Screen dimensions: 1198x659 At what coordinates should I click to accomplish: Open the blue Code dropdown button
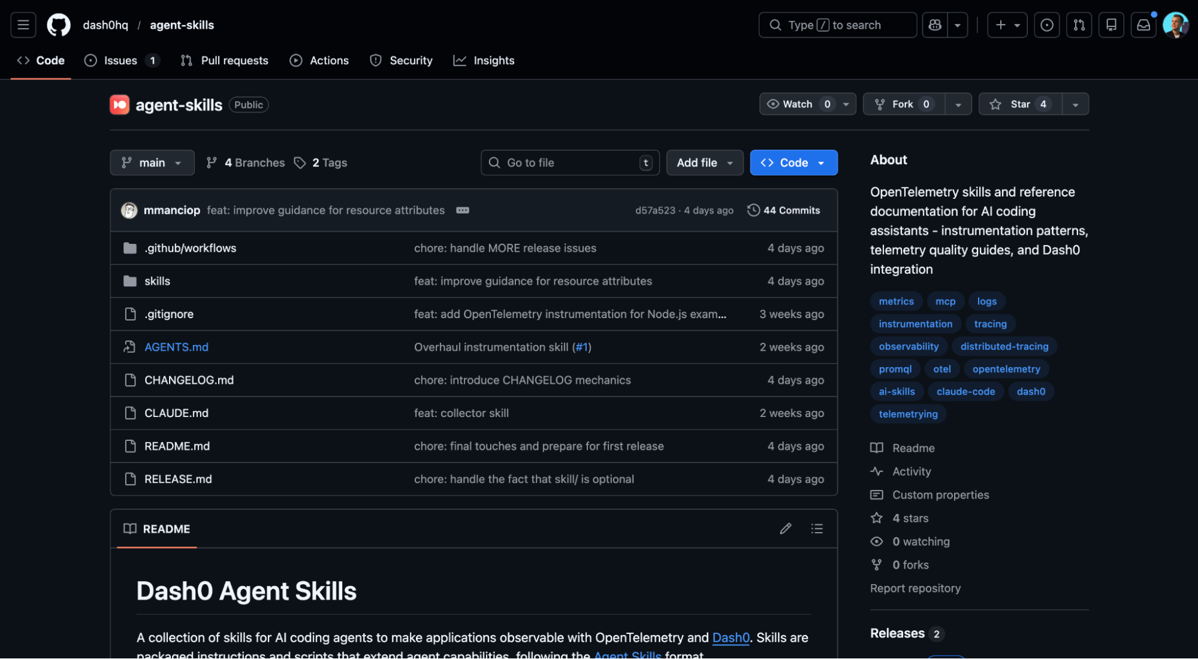click(793, 163)
